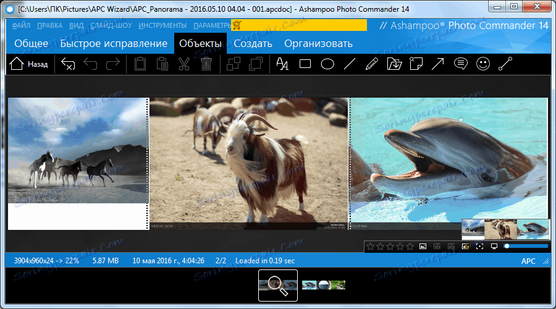556x309 pixels.
Task: Set rating with the fourth star
Action: 400,246
